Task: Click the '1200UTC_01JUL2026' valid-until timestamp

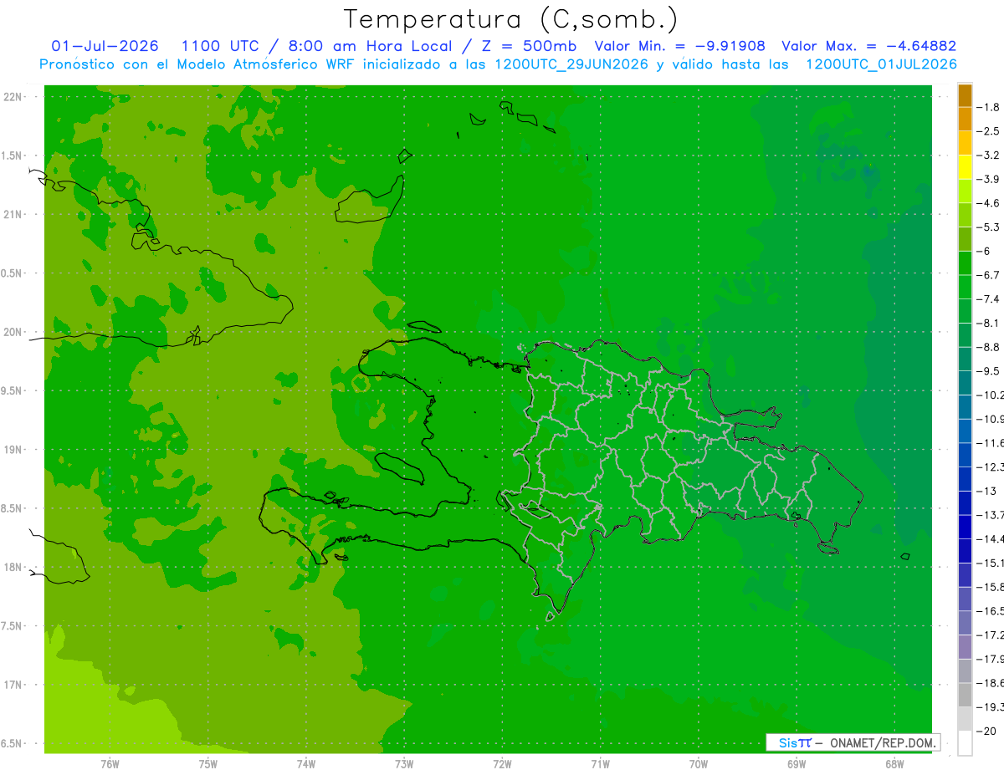Action: [881, 64]
